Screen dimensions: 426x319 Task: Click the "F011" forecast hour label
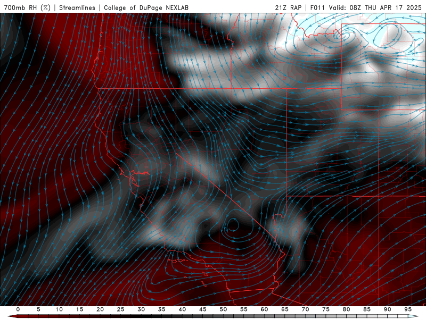pyautogui.click(x=317, y=7)
